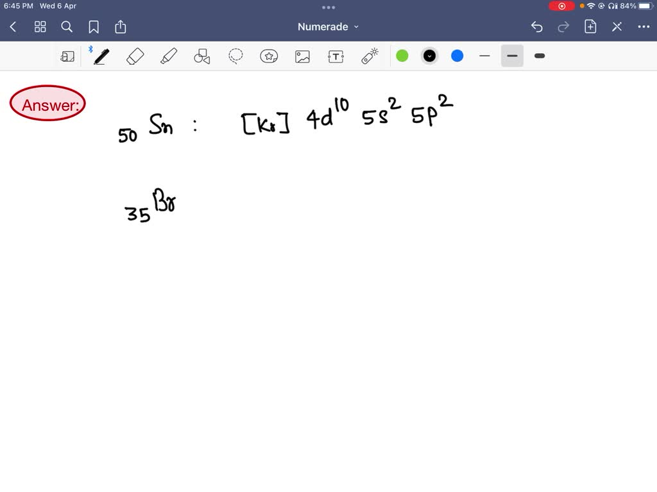Select the Pen tool

click(101, 56)
